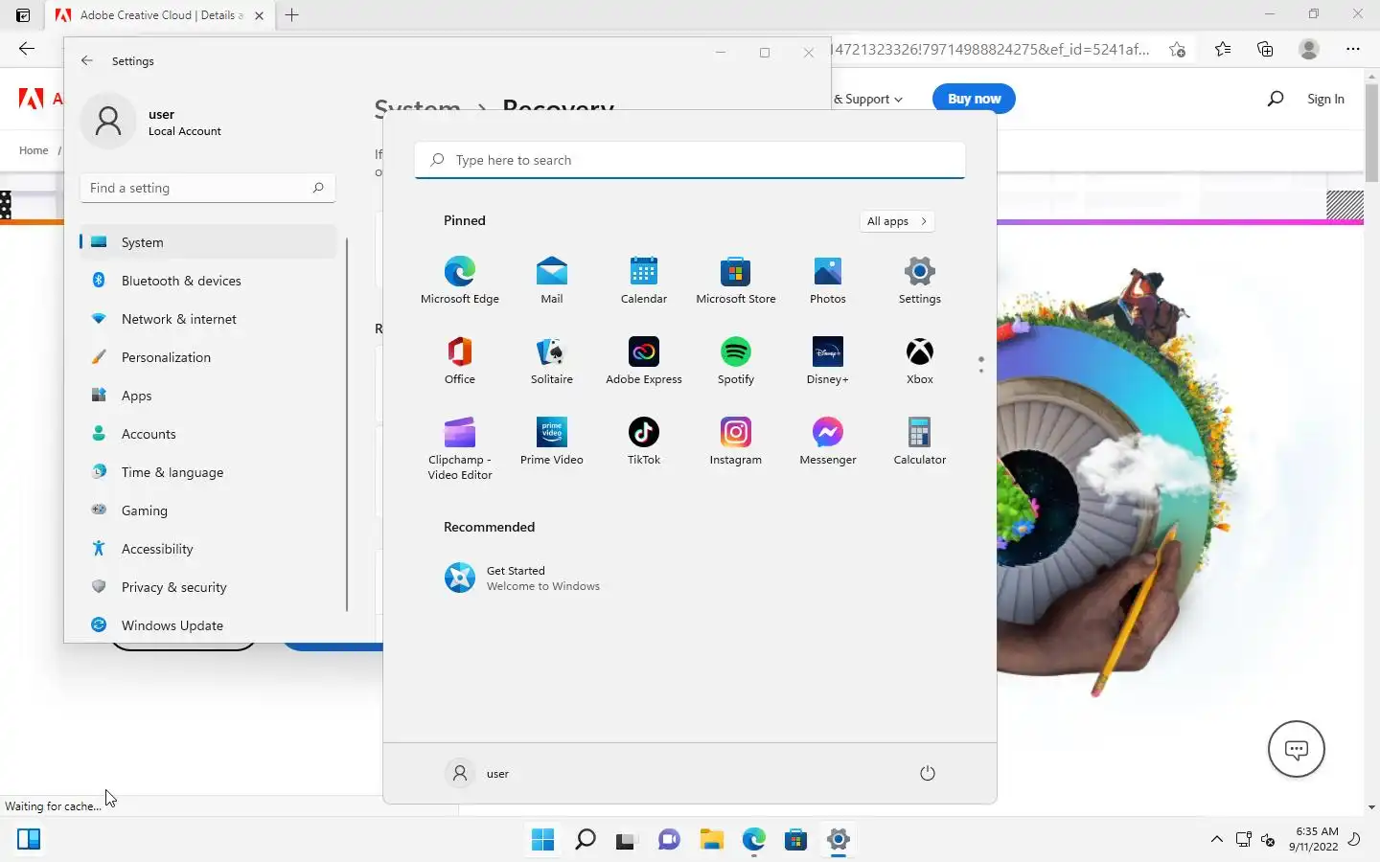The height and width of the screenshot is (862, 1380).
Task: Launch Clipchamp Video Editor
Action: (460, 448)
